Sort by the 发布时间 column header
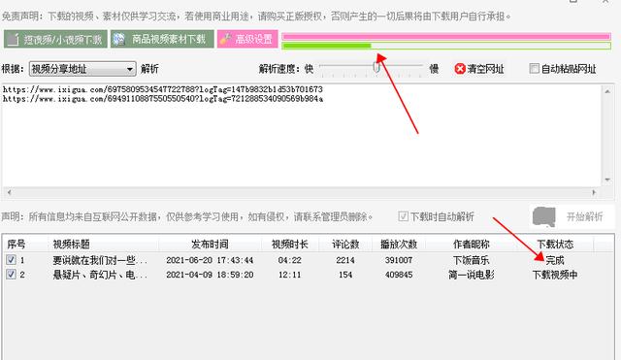The image size is (621, 360). tap(210, 244)
